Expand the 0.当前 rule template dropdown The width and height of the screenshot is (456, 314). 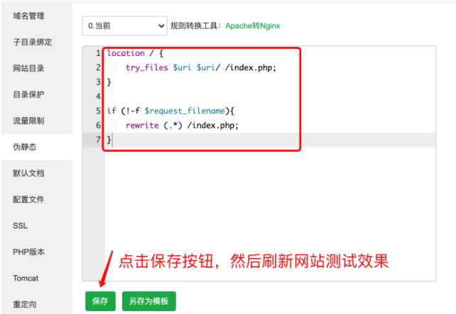[124, 26]
